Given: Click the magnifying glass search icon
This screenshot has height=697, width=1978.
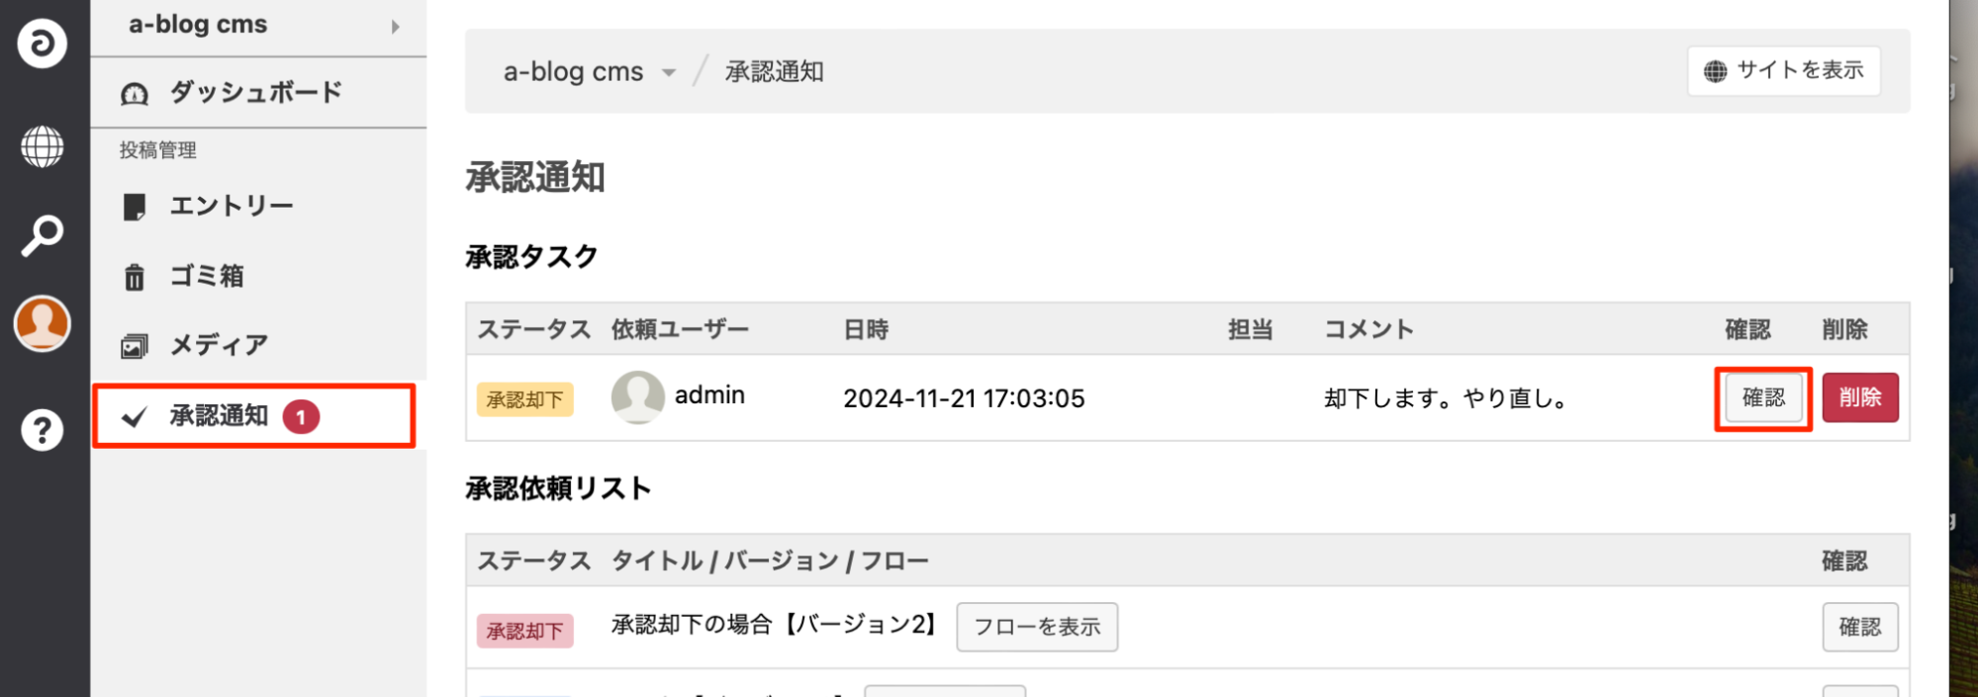Looking at the screenshot, I should (x=42, y=236).
